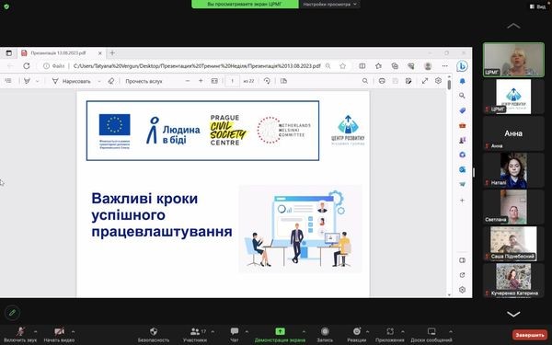Expand video options arrow beside Начать видео
The image size is (552, 345).
tap(73, 331)
